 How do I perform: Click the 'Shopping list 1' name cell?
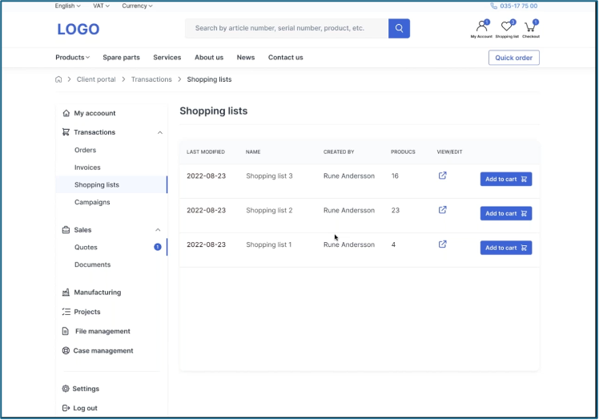268,244
